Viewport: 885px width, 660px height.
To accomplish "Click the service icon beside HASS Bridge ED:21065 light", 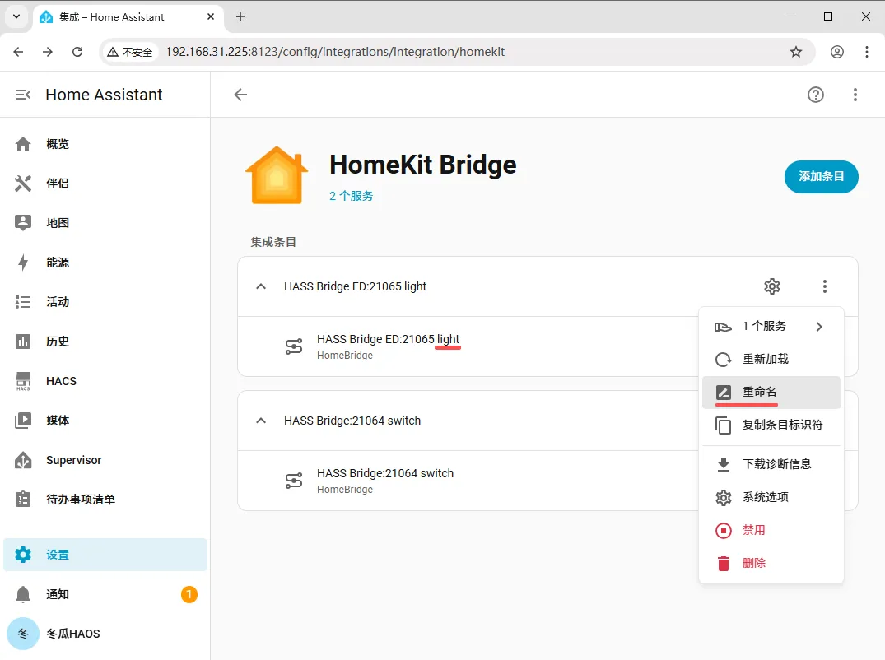I will pos(294,346).
